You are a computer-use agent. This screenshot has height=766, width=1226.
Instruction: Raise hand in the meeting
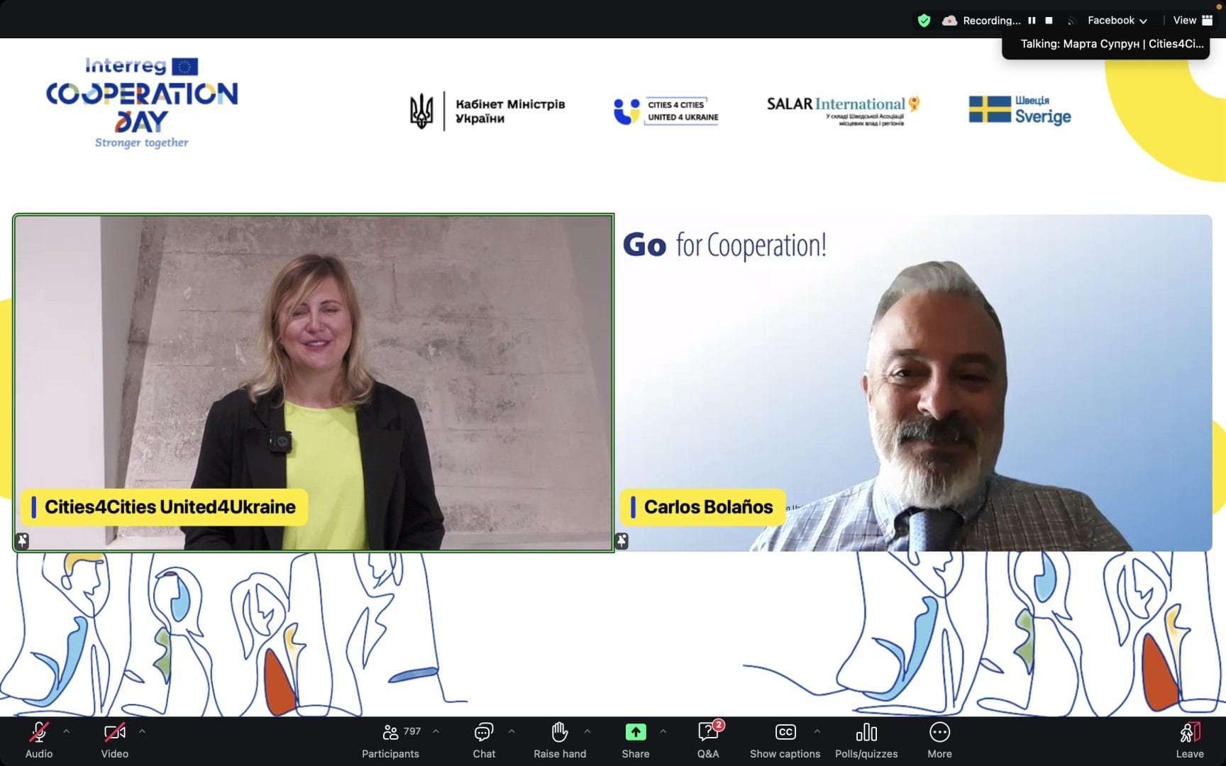[560, 739]
